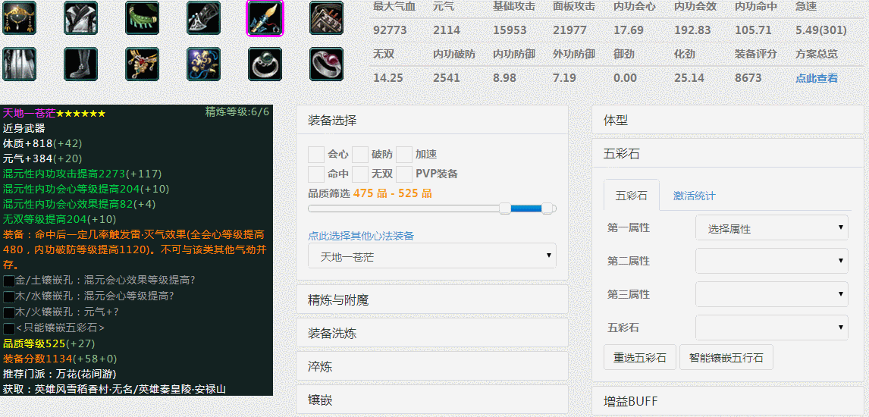The height and width of the screenshot is (417, 869).
Task: Enable the 破防 filter checkbox
Action: 360,155
